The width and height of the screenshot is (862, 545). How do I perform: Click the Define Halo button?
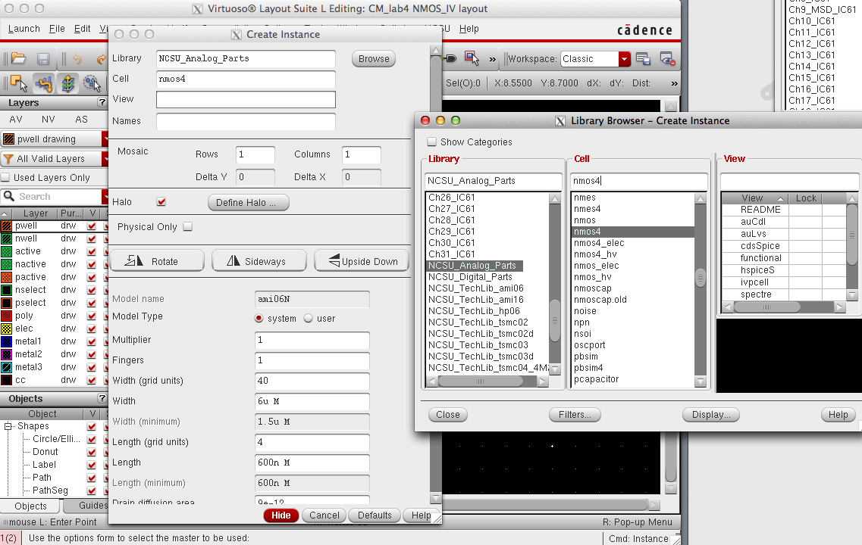coord(247,203)
